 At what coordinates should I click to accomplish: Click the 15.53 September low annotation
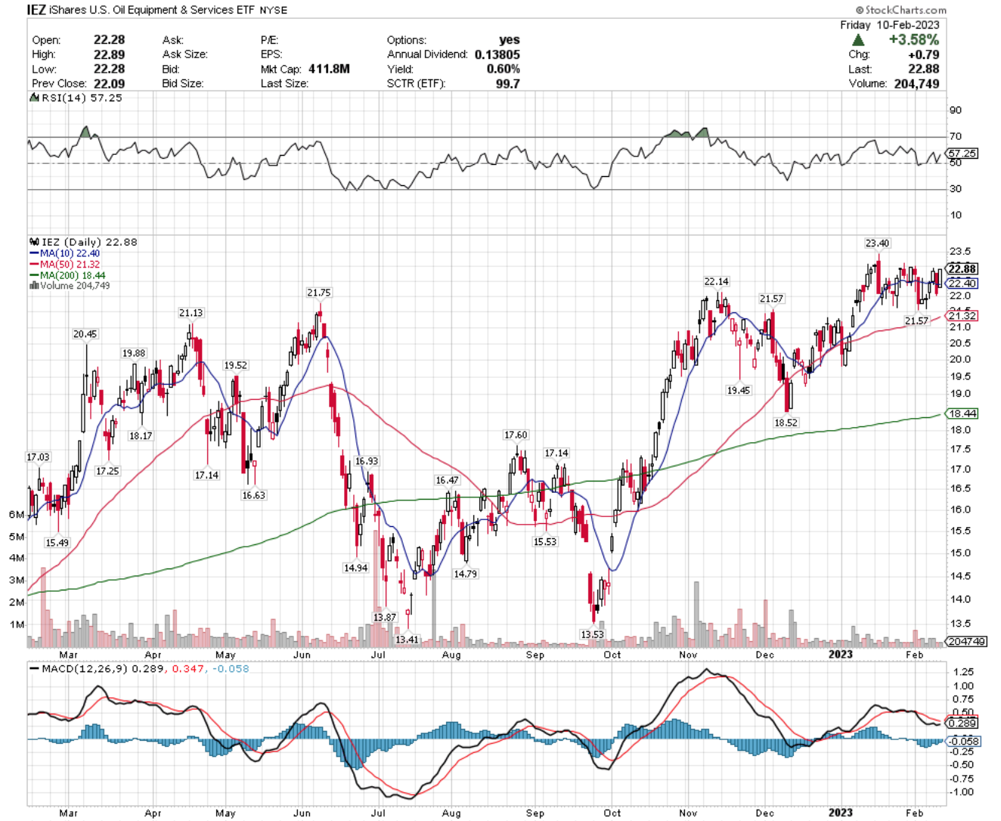click(544, 542)
